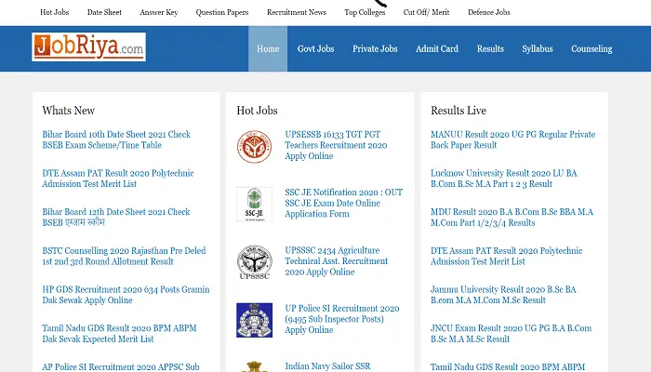Open Jammu University Result 2020 link
Viewport: 651px width, 372px height.
pos(503,295)
